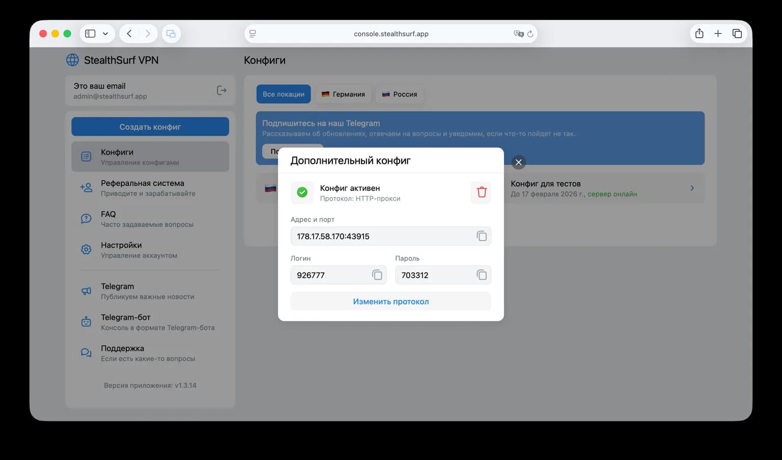Click the logout icon next to email
The image size is (782, 460).
[x=221, y=91]
